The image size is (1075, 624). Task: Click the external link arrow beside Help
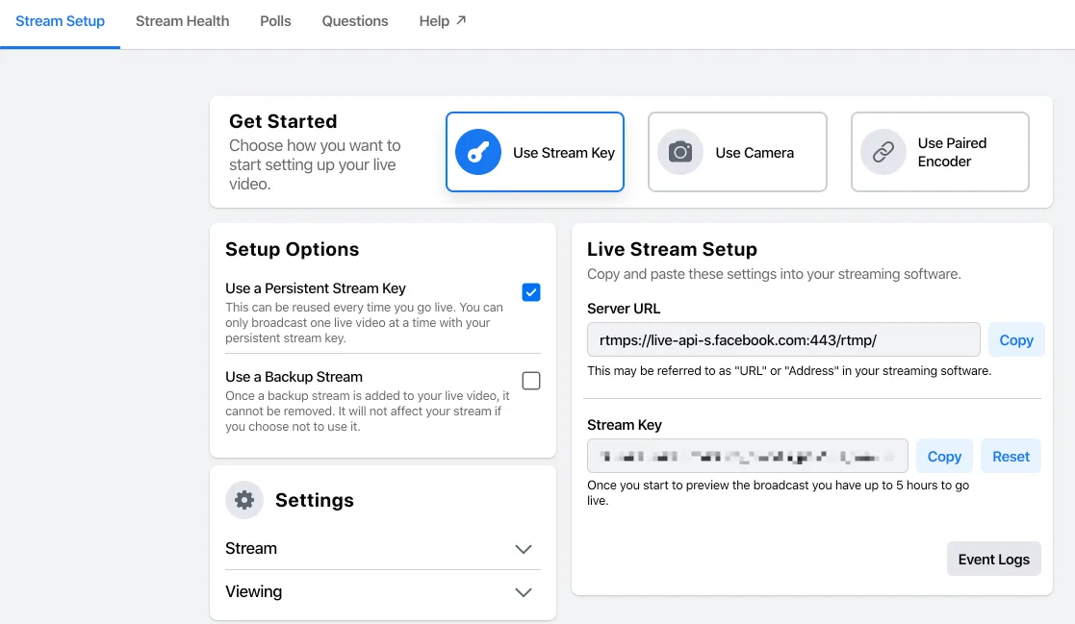[461, 20]
